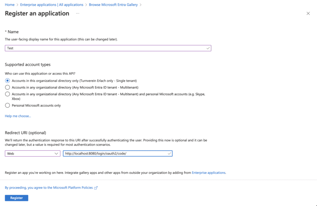Open the Enterprise applications link
The width and height of the screenshot is (317, 206).
[208, 173]
